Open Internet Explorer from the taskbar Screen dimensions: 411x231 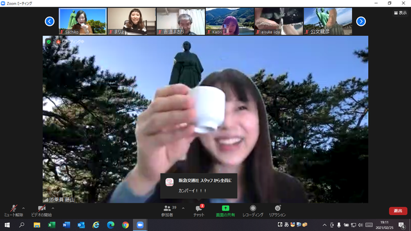(96, 225)
